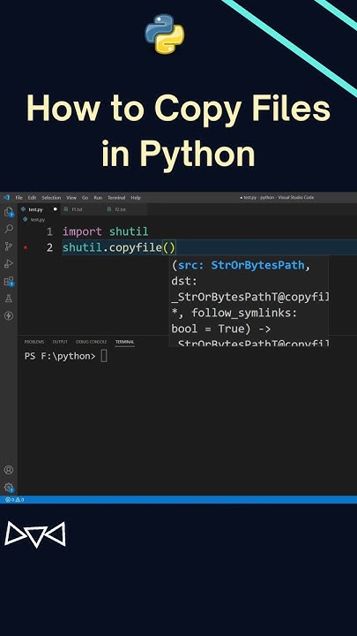Click the VS Code logo in the title bar
The height and width of the screenshot is (636, 357).
click(x=6, y=198)
